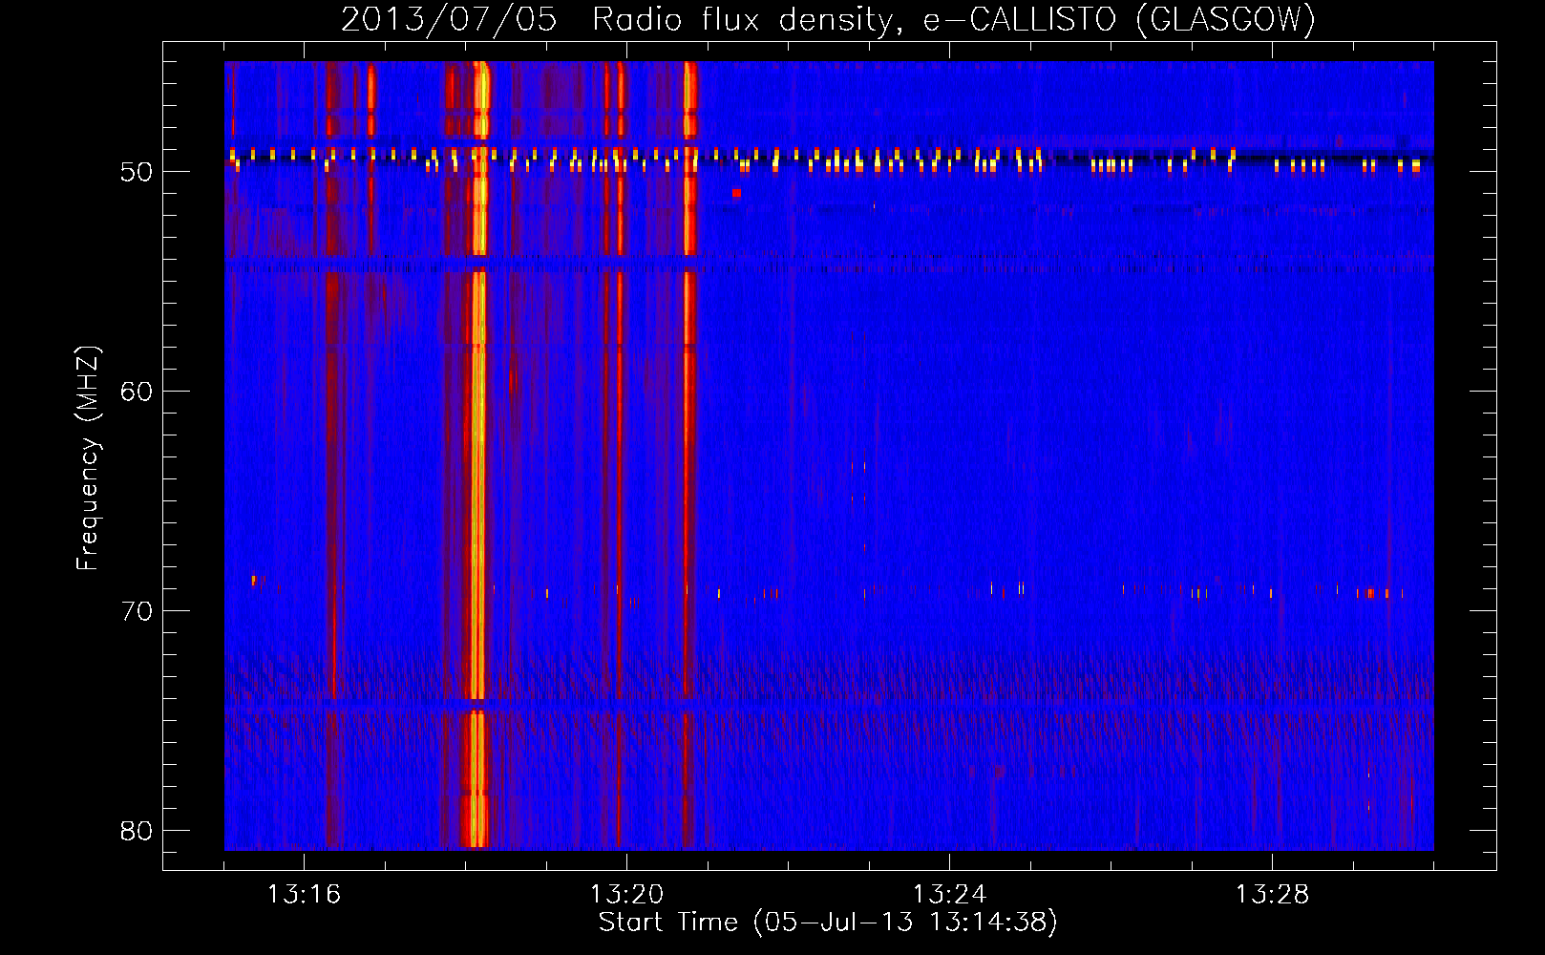Screen dimensions: 1545x955
Task: Click the plot title 'Radio flux density, e-CALLISTO (GLASGOW)'
Action: coord(954,19)
